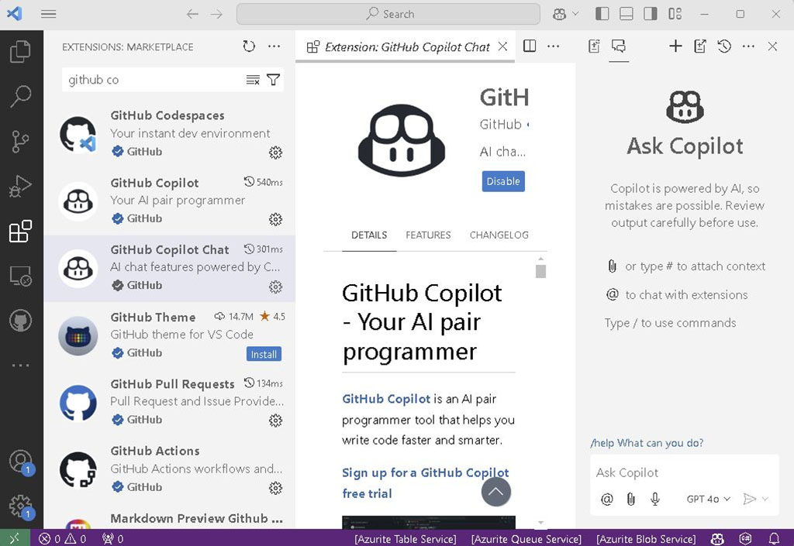Open the Extensions view icon
The width and height of the screenshot is (794, 546).
20,231
